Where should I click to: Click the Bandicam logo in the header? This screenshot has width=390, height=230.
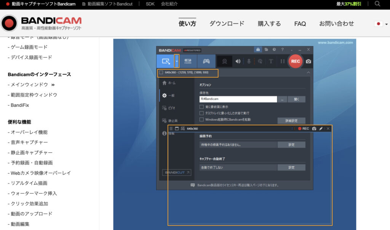click(x=41, y=23)
